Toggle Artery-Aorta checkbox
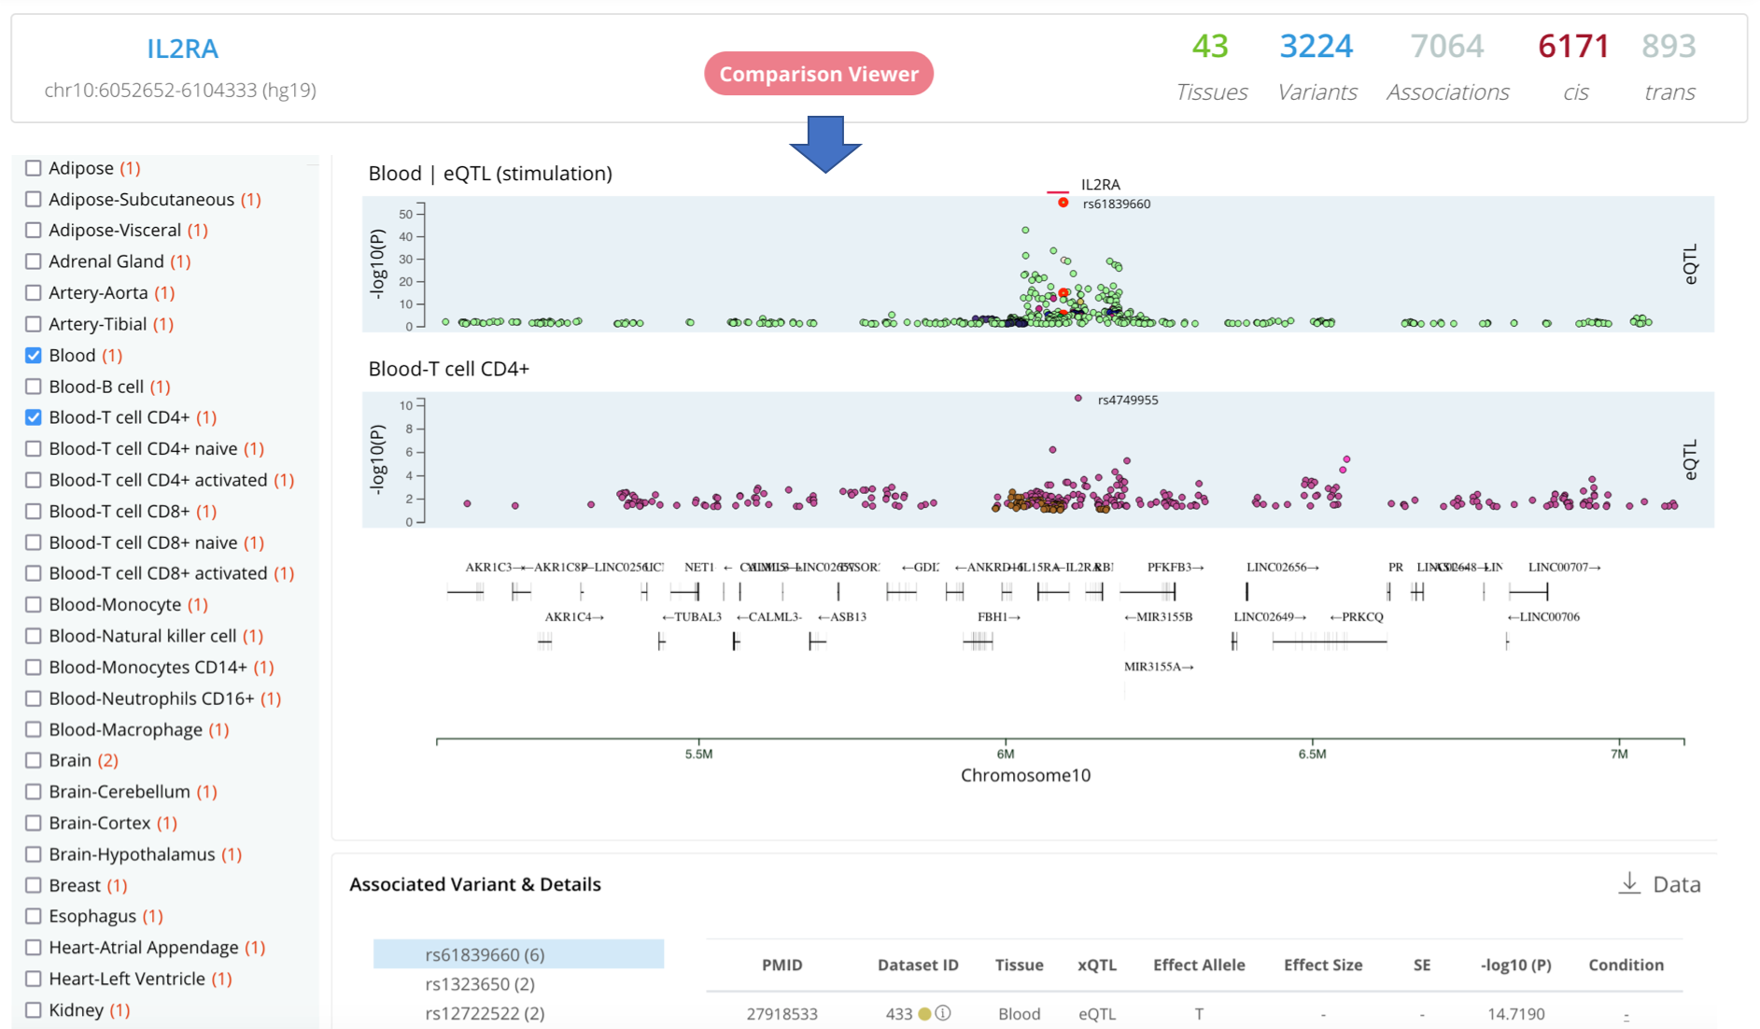The width and height of the screenshot is (1760, 1029). coord(34,292)
